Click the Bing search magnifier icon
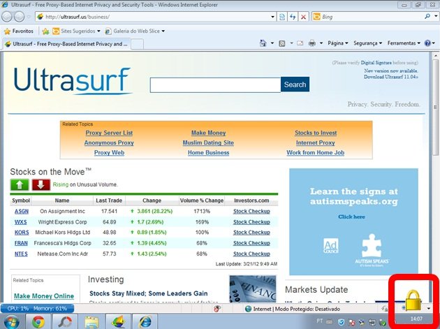Image resolution: width=440 pixels, height=329 pixels. tap(427, 17)
